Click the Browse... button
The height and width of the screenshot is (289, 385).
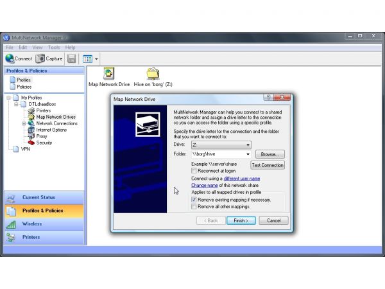coord(270,154)
